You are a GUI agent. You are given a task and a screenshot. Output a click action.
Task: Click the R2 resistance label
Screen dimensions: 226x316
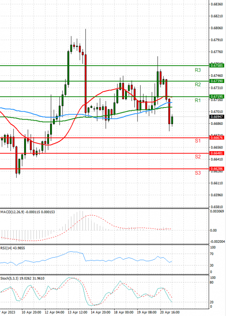click(x=198, y=84)
